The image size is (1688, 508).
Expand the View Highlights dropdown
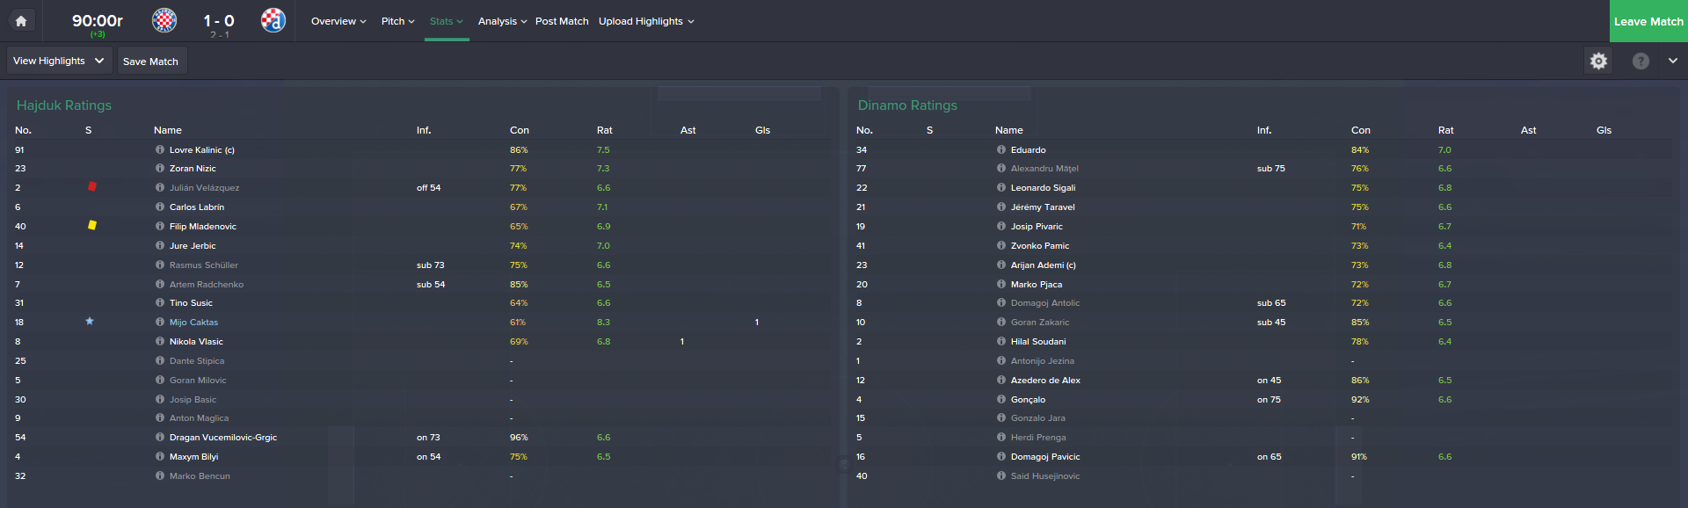pos(59,61)
